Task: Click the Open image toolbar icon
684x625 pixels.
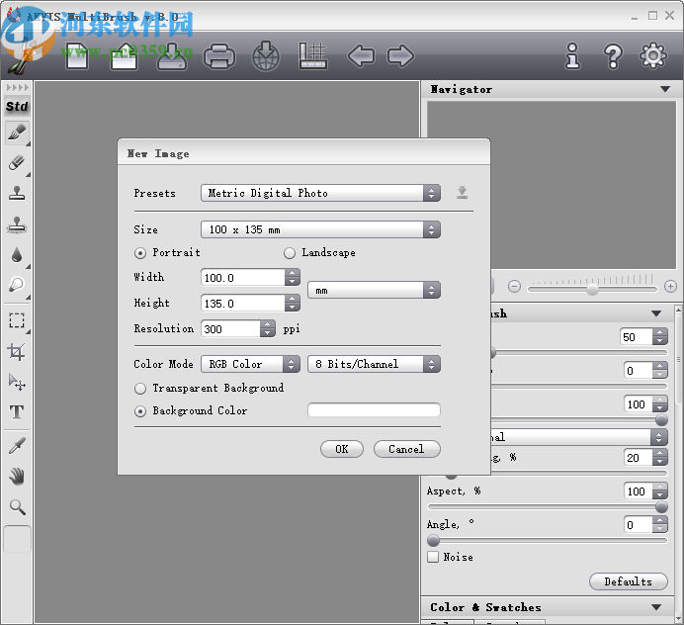Action: point(124,55)
